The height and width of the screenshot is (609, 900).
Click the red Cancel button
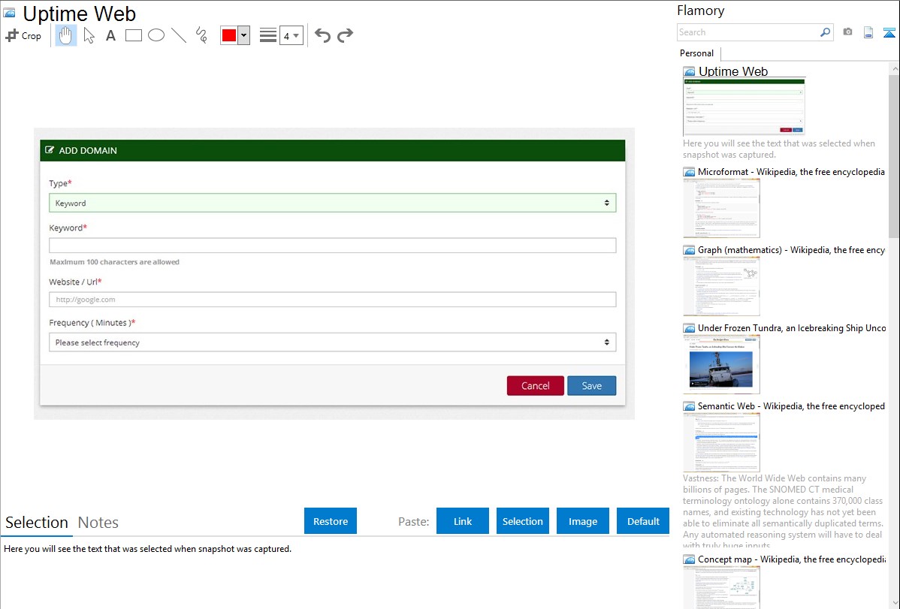coord(535,386)
